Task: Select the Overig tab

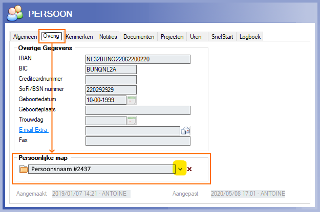Action: pyautogui.click(x=51, y=36)
